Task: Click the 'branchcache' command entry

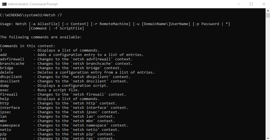Action: coord(12,63)
